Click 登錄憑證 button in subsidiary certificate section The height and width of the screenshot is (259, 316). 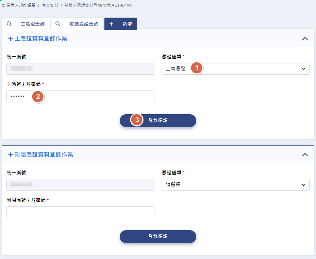(158, 237)
